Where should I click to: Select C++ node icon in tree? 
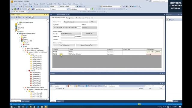[x=16, y=26]
